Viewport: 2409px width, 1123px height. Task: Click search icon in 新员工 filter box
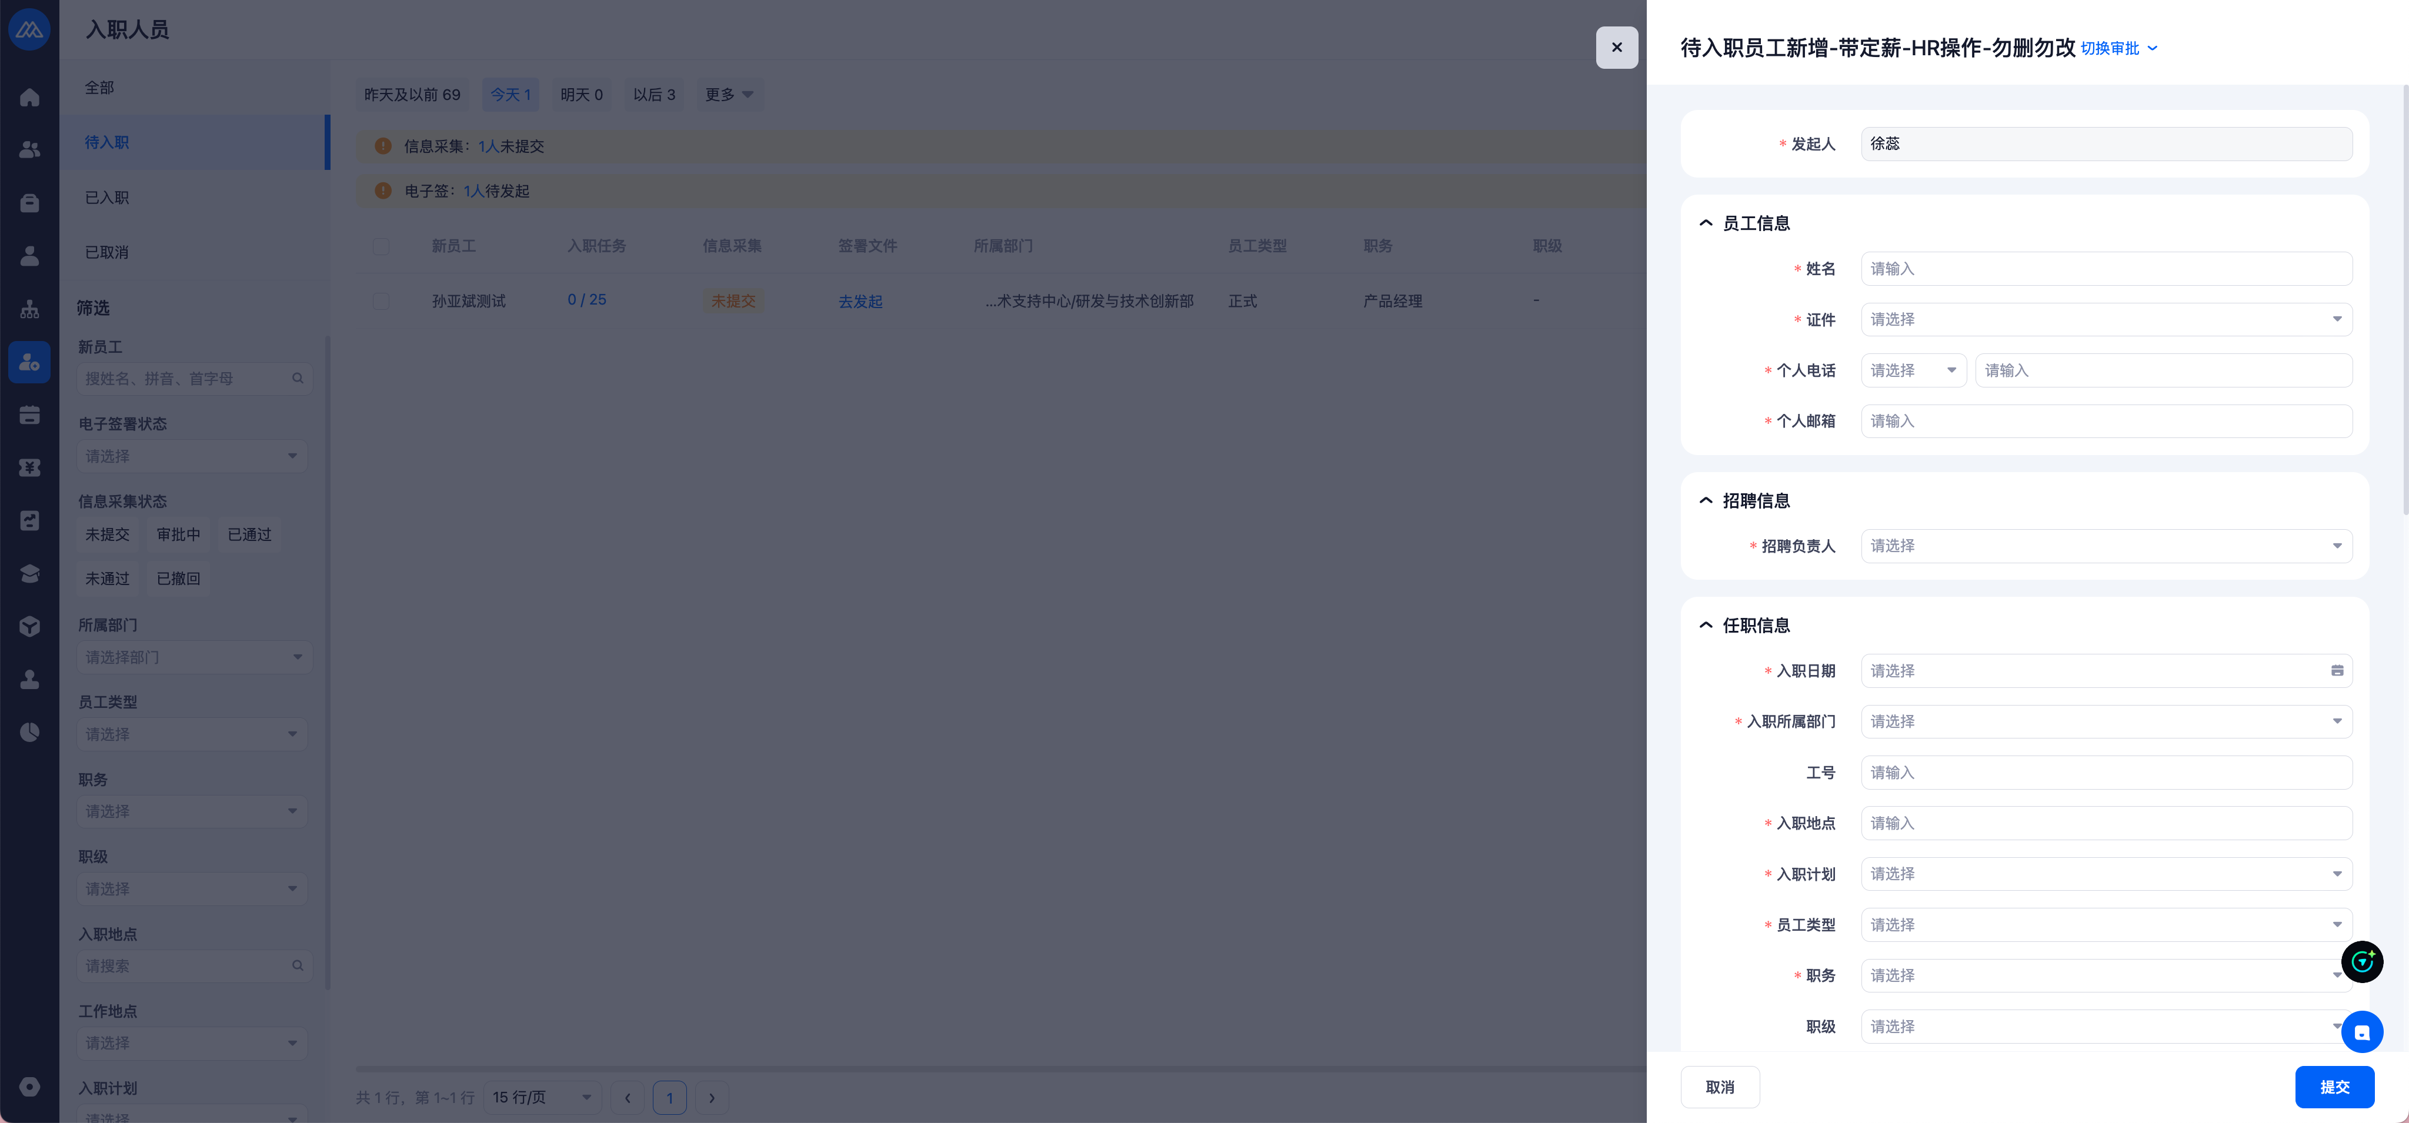(x=298, y=379)
